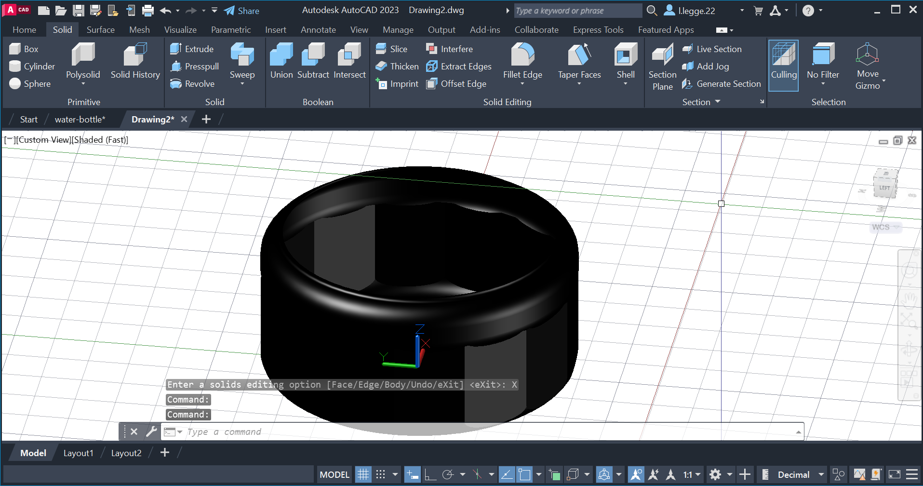Open the water-bottle drawing tab
This screenshot has height=486, width=923.
[x=80, y=119]
